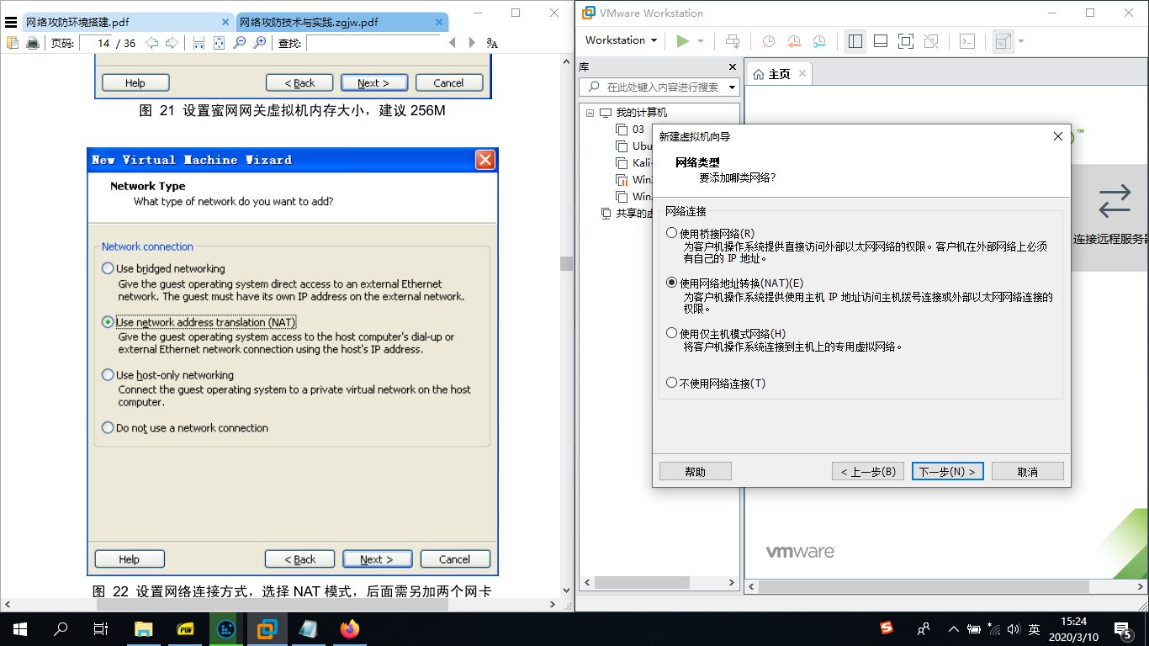Close the 网络攻防技术与实践.zgjw.pdf tab
Screen dimensions: 1149x646
441,22
